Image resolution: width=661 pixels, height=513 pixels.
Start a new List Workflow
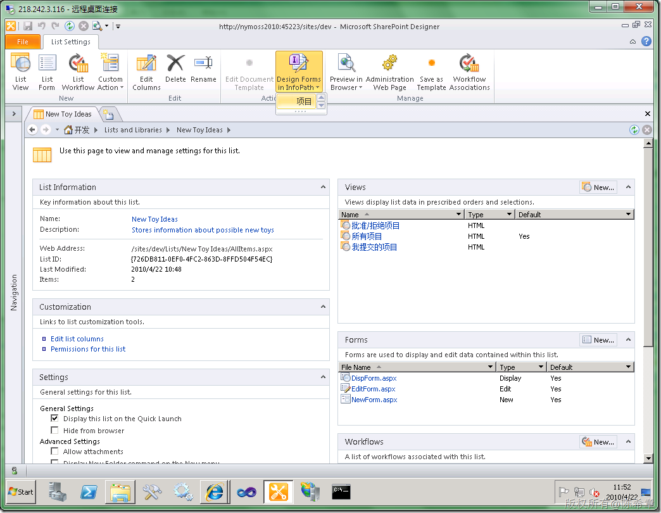[x=78, y=72]
